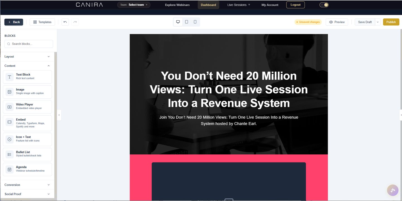Toggle the dark mode switch
Screen dimensions: 402x201
tap(324, 5)
